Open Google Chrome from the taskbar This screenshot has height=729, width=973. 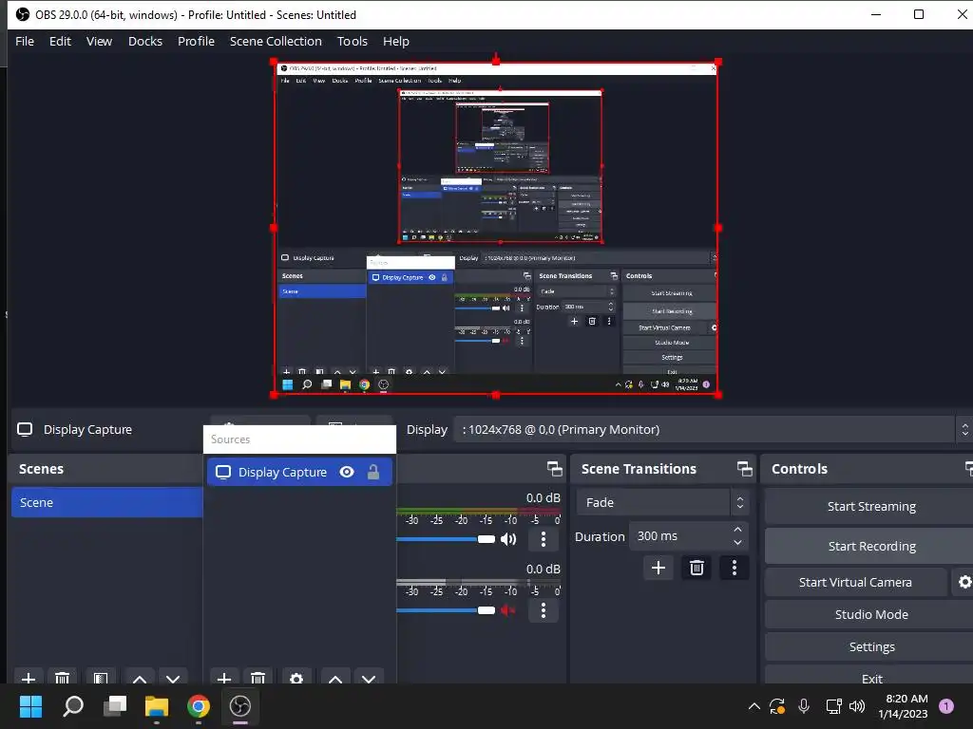[x=199, y=706]
